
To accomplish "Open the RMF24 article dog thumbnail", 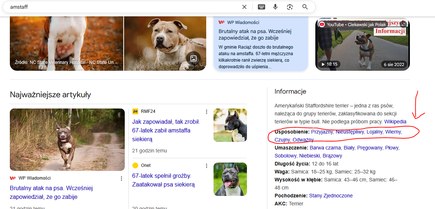I will click(x=230, y=125).
